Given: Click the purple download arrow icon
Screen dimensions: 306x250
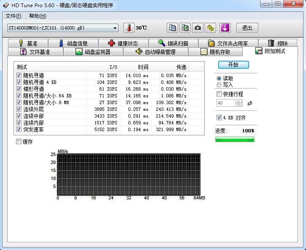Looking at the screenshot, I should coord(225,28).
